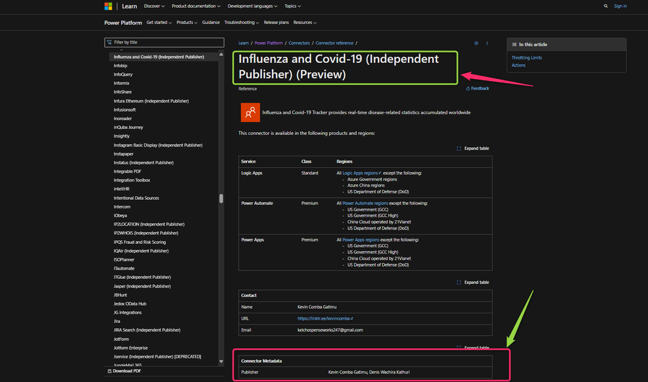Open the Development languages dropdown
Viewport: 648px width, 382px height.
(x=252, y=6)
